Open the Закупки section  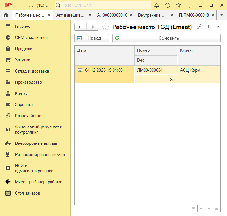(23, 60)
